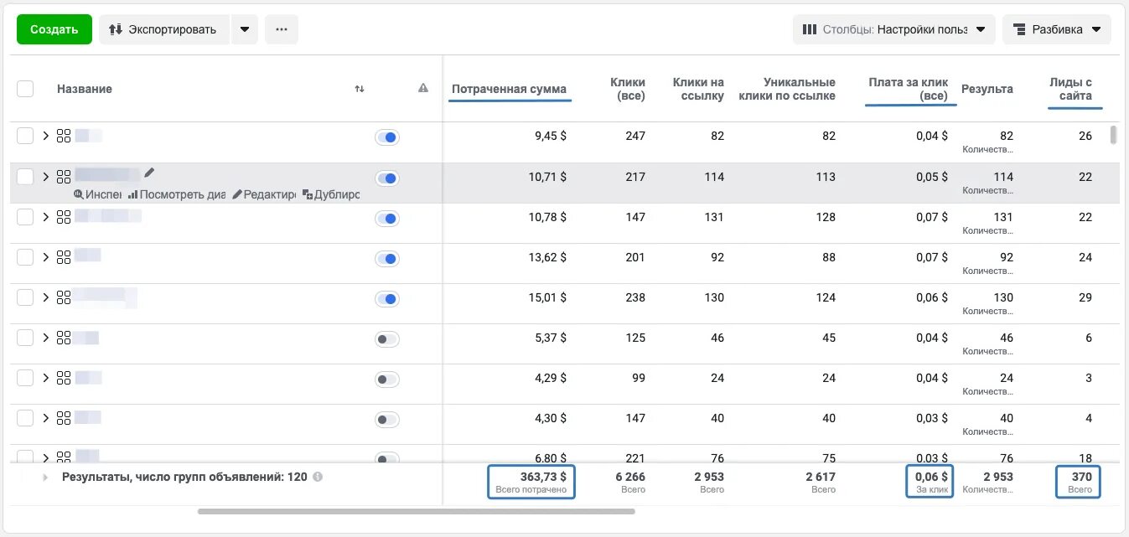The width and height of the screenshot is (1129, 537).
Task: Open the export options dropdown arrow
Action: click(245, 29)
